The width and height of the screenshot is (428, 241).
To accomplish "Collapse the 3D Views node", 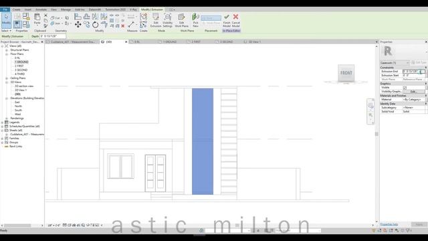I will (x=7, y=82).
